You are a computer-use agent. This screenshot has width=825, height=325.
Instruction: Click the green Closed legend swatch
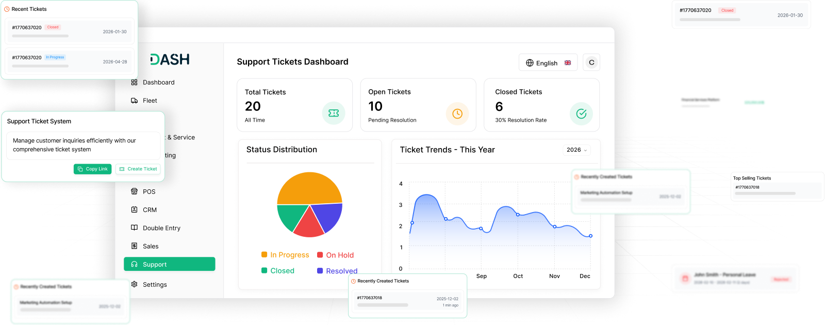click(264, 270)
